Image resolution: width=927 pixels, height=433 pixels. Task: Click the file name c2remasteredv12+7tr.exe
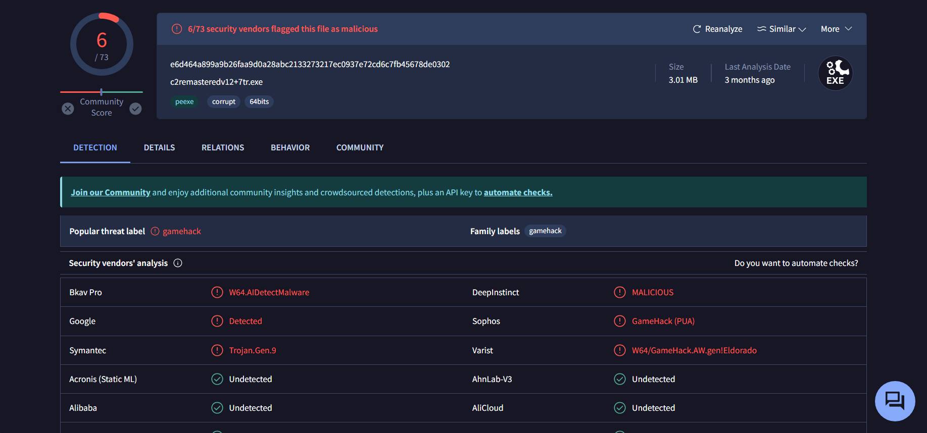216,82
